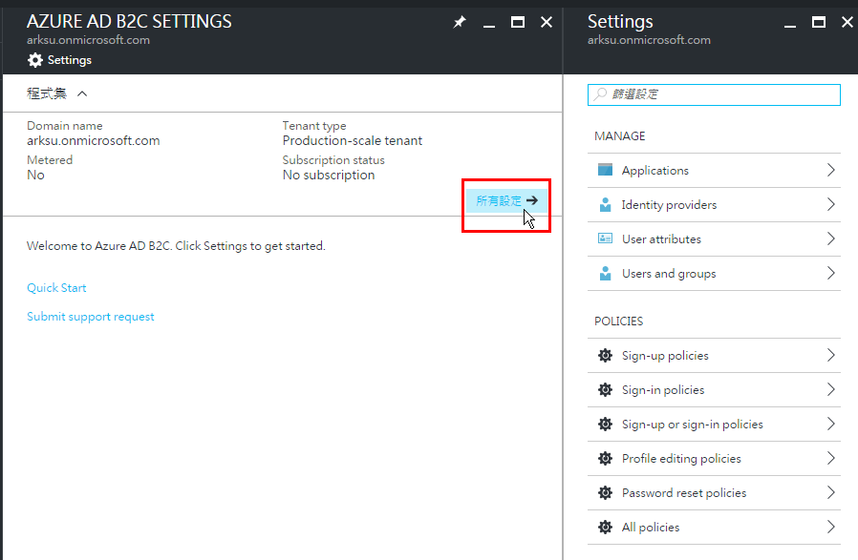858x560 pixels.
Task: Click the POLICIES section header
Action: [619, 321]
